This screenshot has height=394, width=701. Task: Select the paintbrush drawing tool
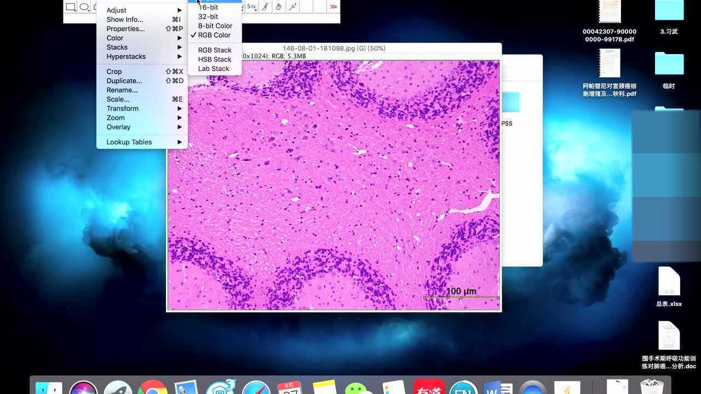pos(265,7)
